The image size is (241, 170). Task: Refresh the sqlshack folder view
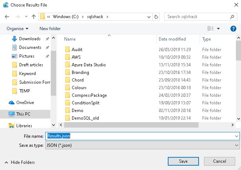click(156, 17)
